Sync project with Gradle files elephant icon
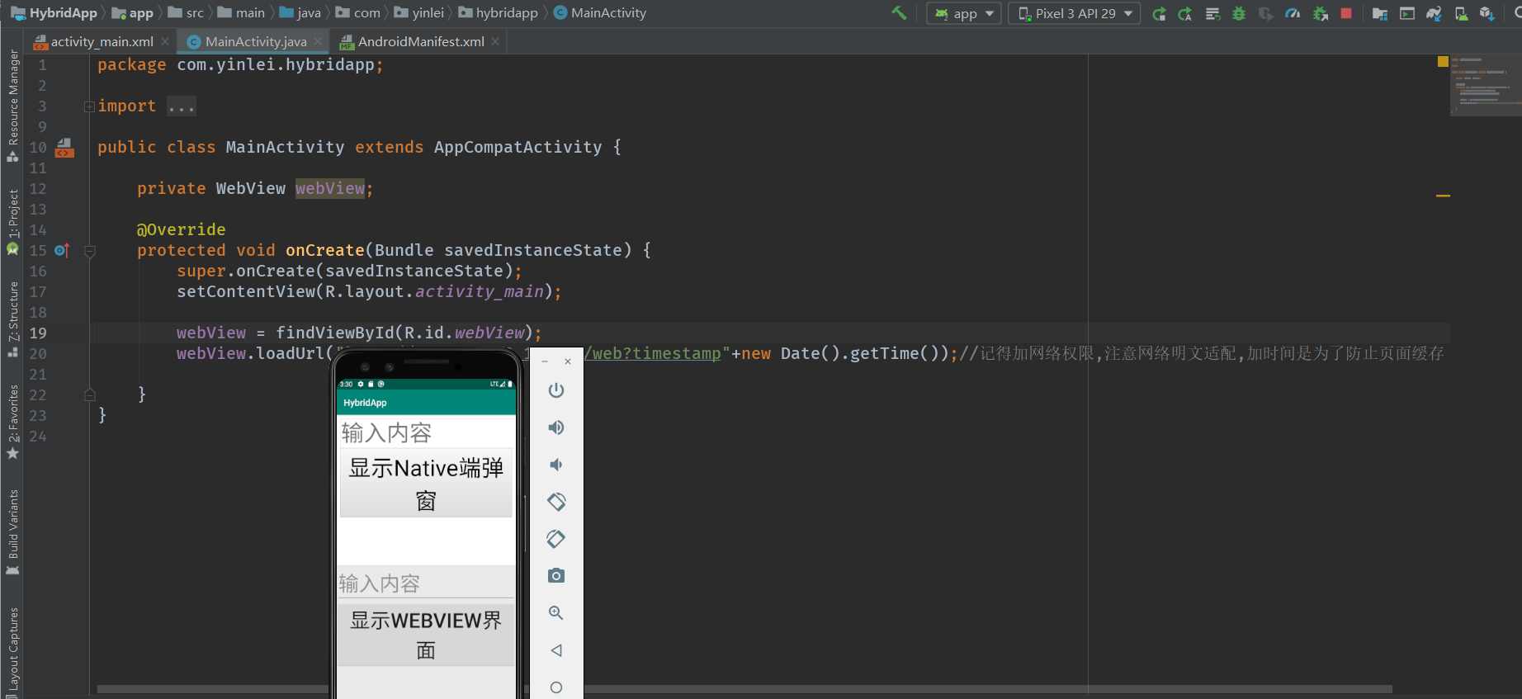The width and height of the screenshot is (1522, 699). point(1434,13)
